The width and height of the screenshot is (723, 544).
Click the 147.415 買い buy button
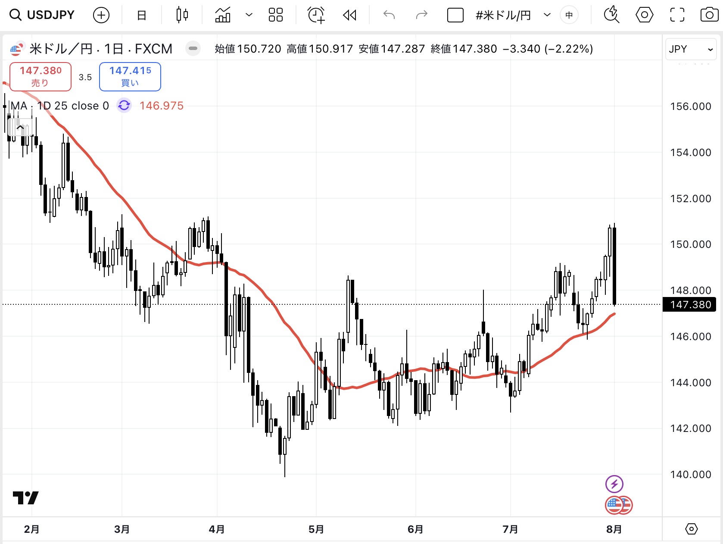pyautogui.click(x=130, y=77)
